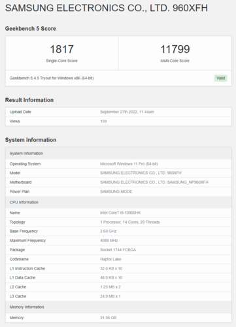Screen dimensions: 236x327
Task: Click the Memory Information header row
Action: point(118,307)
